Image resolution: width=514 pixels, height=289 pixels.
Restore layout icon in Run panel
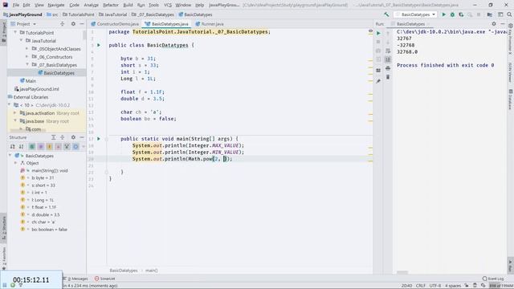(x=378, y=71)
